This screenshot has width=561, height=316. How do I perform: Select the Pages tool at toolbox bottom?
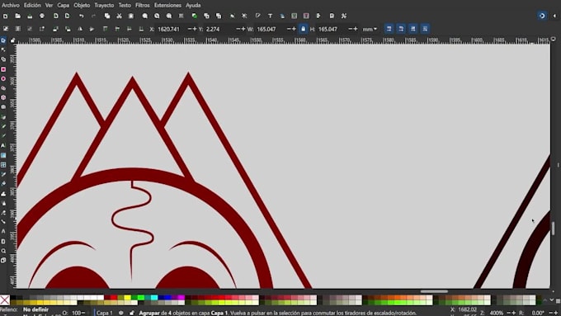point(3,261)
